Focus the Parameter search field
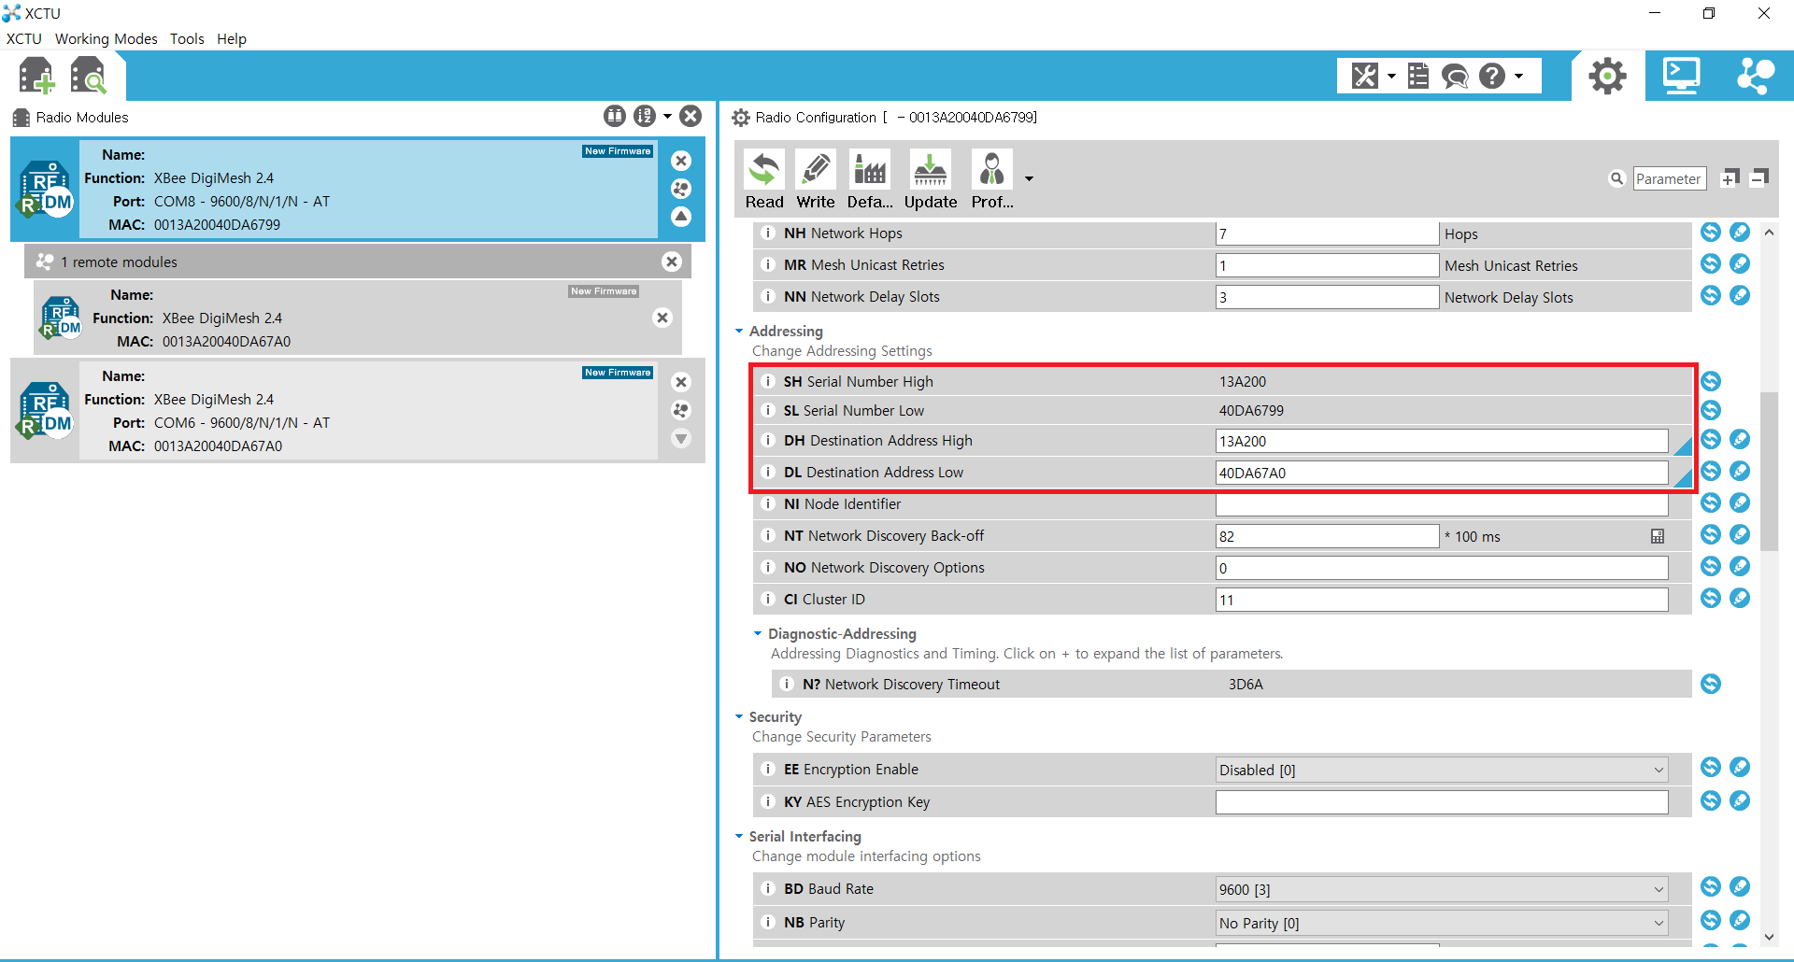 [x=1670, y=178]
